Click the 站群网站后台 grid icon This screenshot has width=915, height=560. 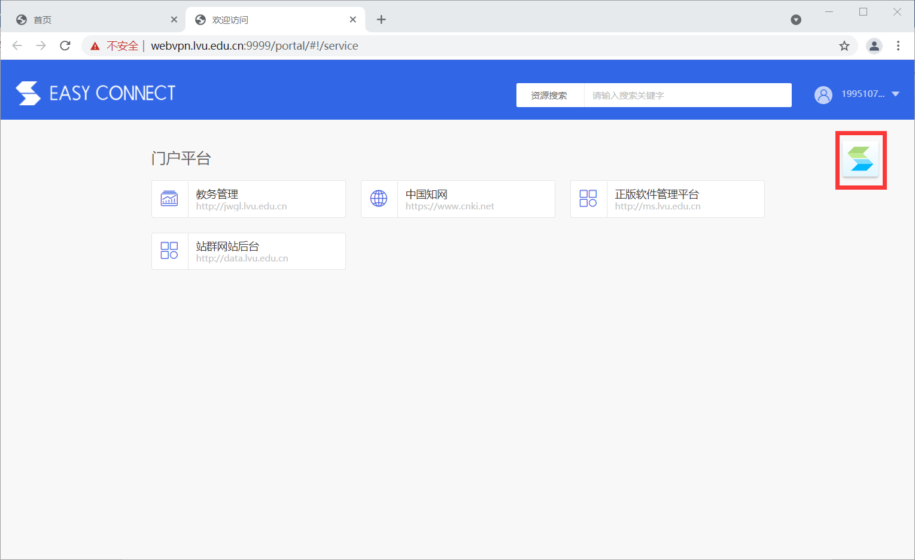[x=169, y=251]
